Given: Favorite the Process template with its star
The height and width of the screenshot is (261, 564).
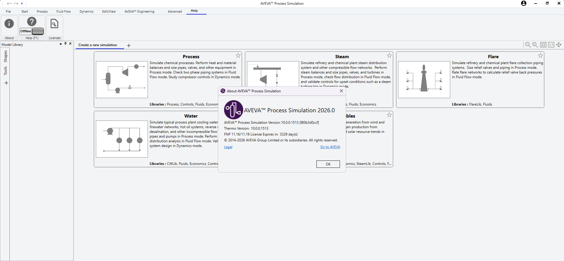Looking at the screenshot, I should tap(238, 56).
